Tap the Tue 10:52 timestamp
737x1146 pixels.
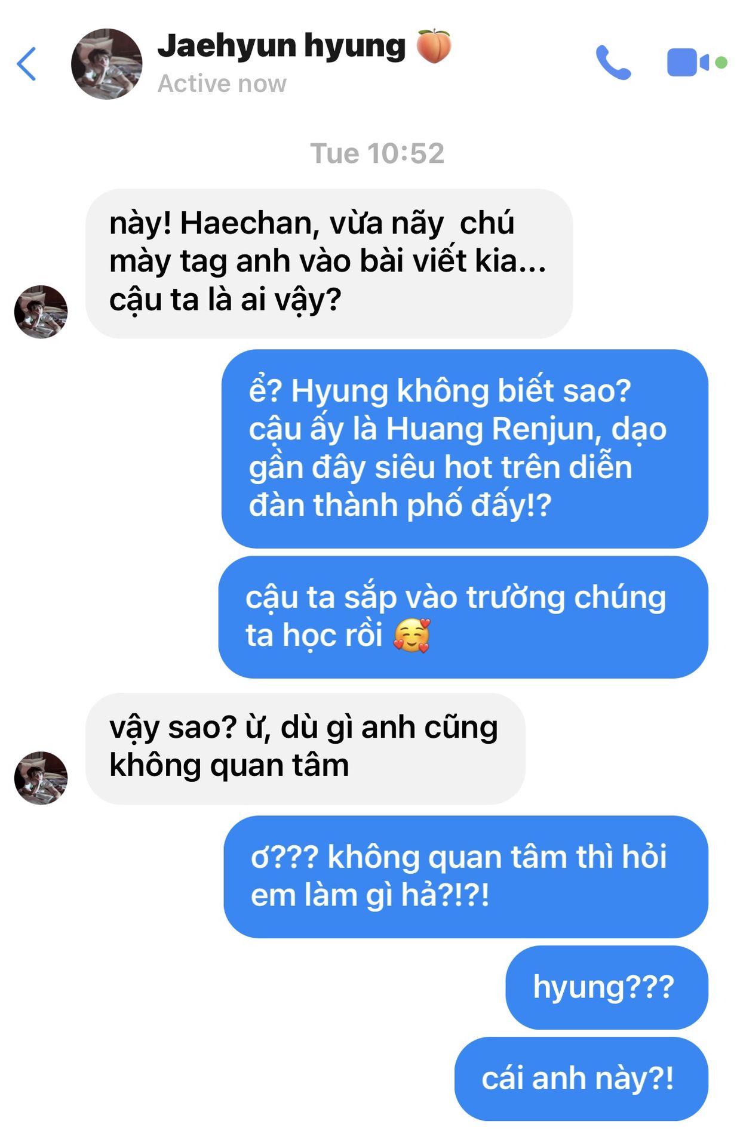[377, 153]
